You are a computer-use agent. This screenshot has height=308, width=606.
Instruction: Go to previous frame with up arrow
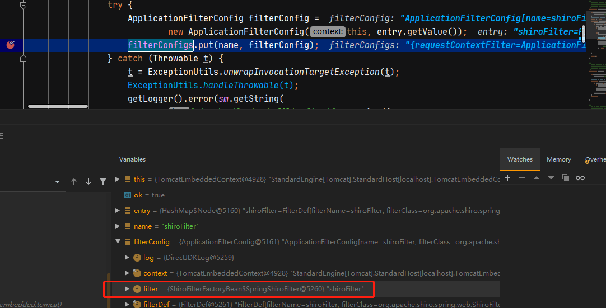coord(74,182)
